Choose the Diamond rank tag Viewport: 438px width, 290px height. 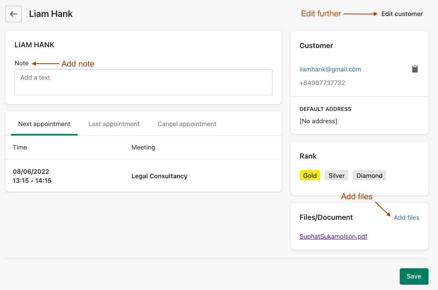click(x=369, y=176)
